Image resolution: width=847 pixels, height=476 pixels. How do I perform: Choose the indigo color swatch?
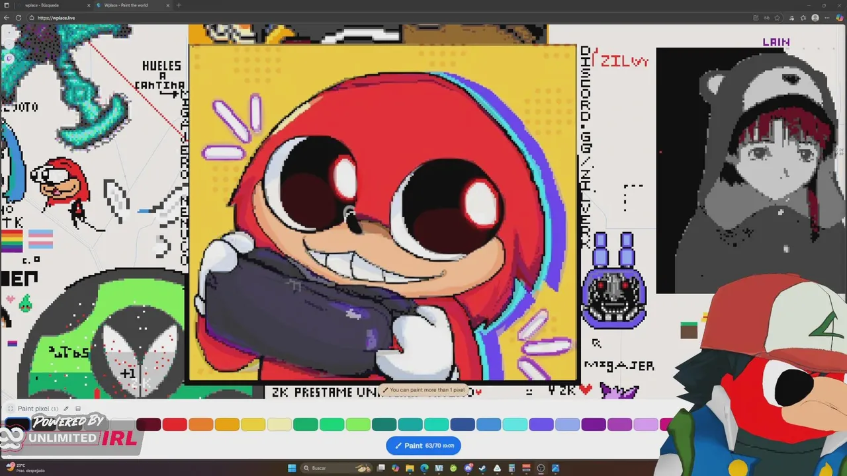[x=541, y=424]
